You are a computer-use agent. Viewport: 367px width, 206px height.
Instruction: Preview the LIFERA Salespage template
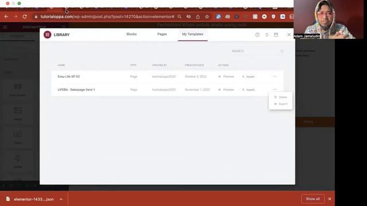[x=226, y=90]
